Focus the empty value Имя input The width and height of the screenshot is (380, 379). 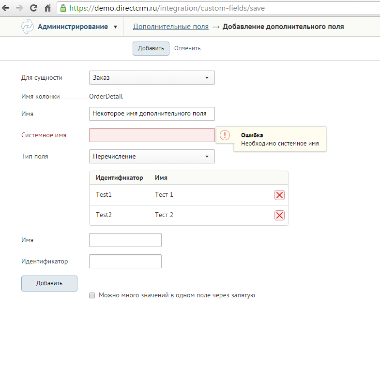[125, 240]
